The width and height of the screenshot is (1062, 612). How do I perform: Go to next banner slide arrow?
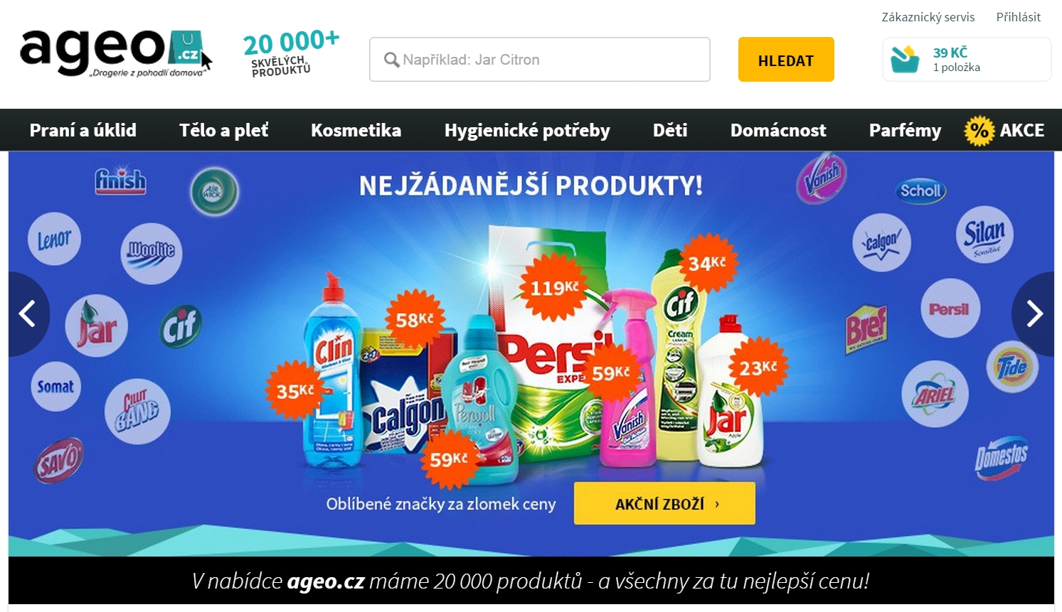coord(1034,313)
